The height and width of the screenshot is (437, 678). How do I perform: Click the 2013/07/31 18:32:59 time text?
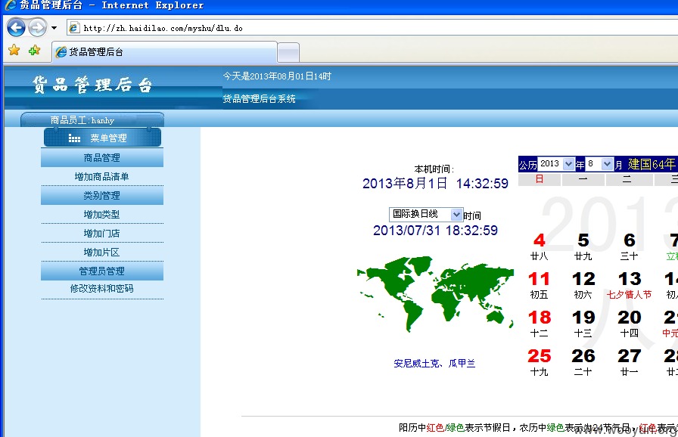pos(435,230)
